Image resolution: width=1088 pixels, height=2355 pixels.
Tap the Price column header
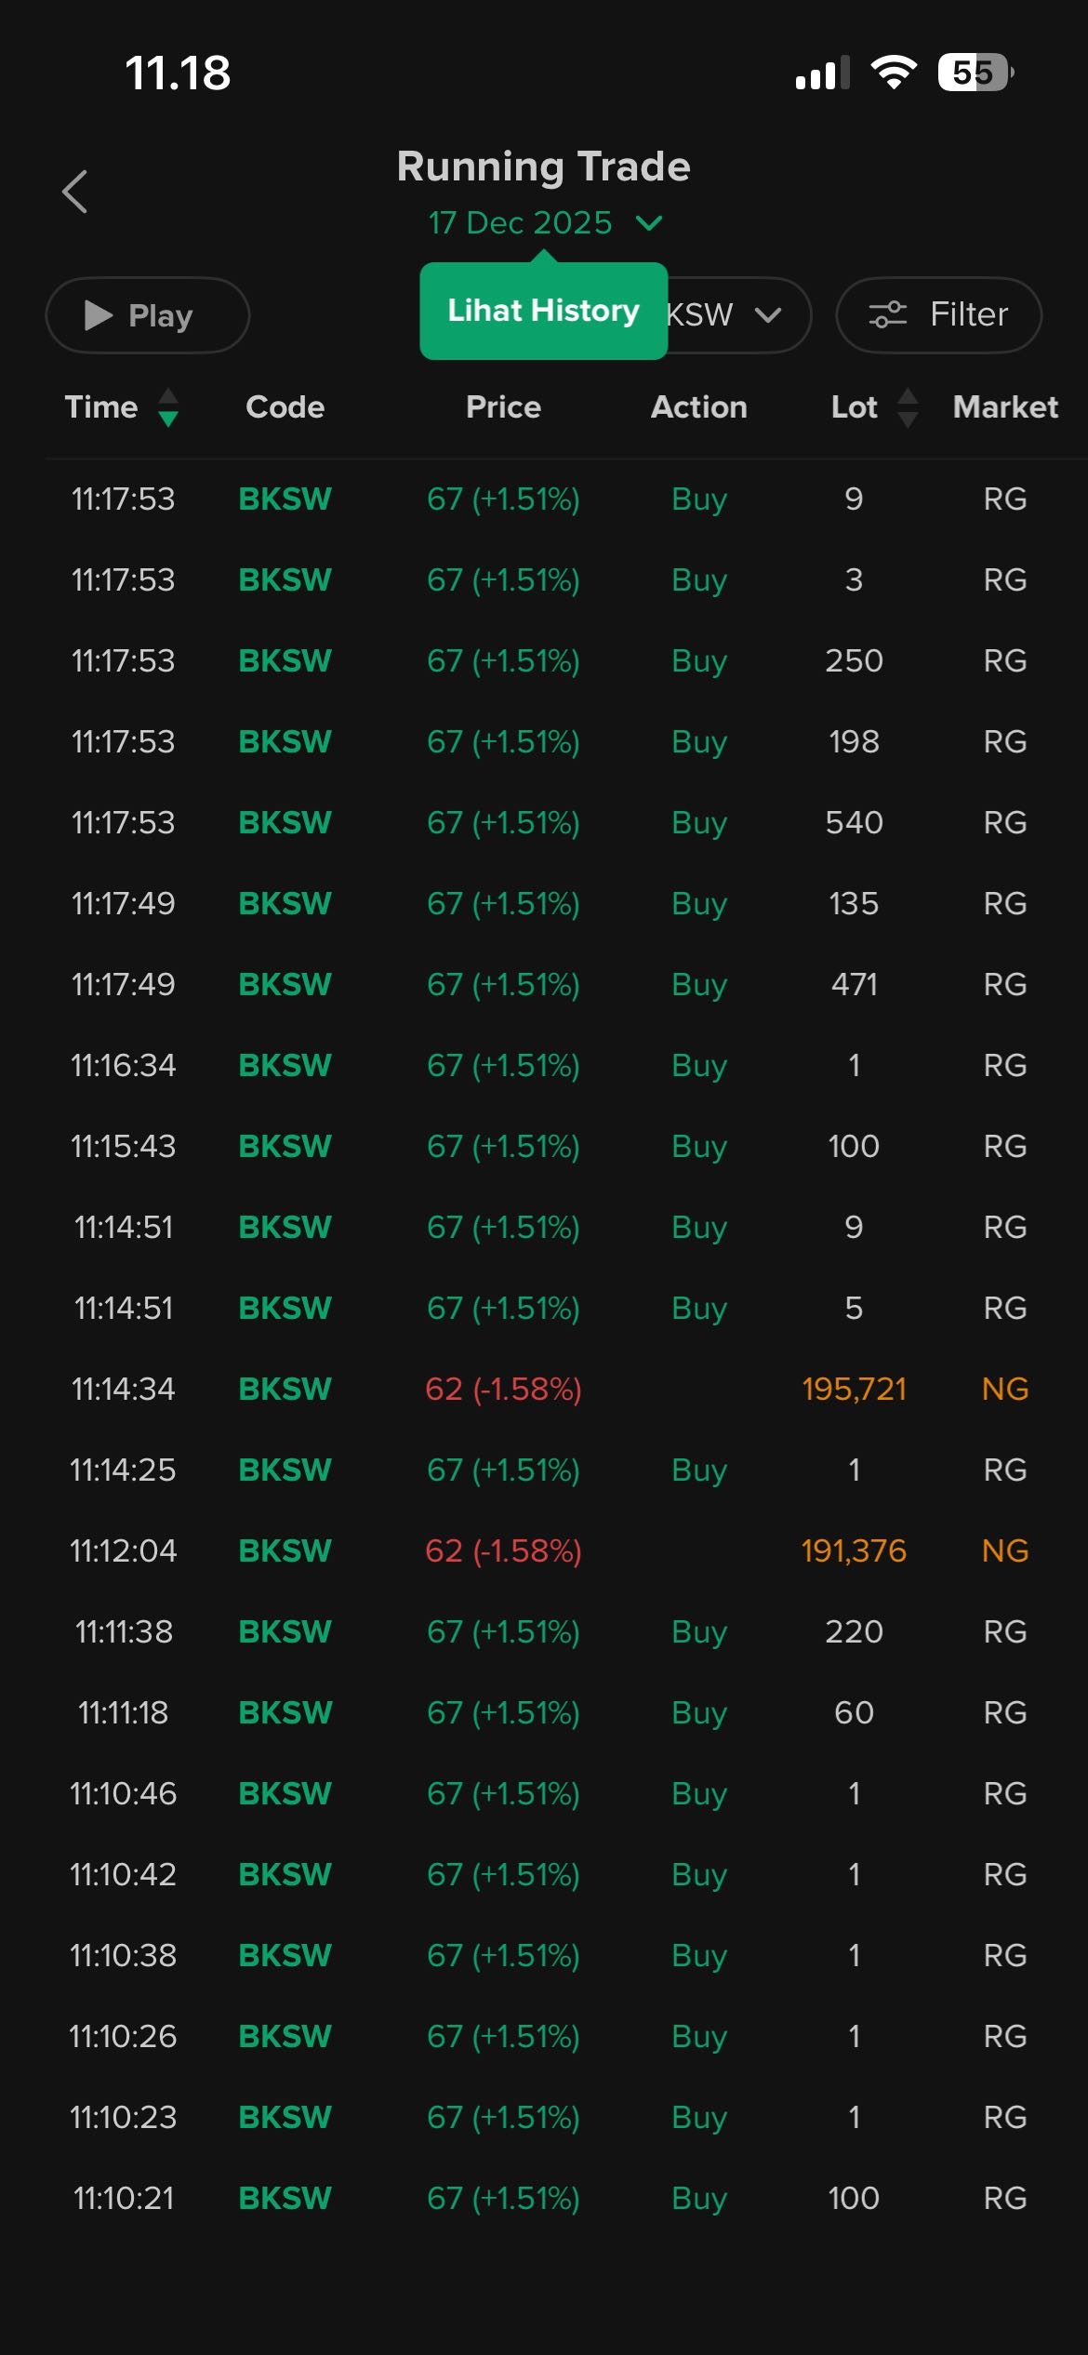503,407
